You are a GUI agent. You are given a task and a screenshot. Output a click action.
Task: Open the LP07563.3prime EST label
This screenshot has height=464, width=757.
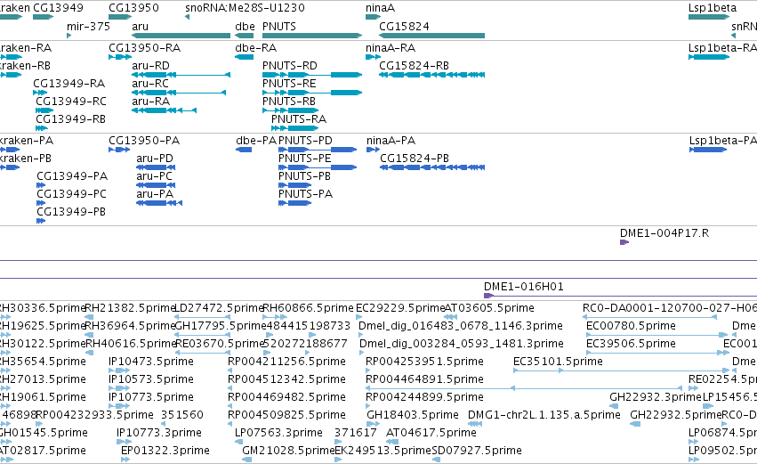(278, 433)
